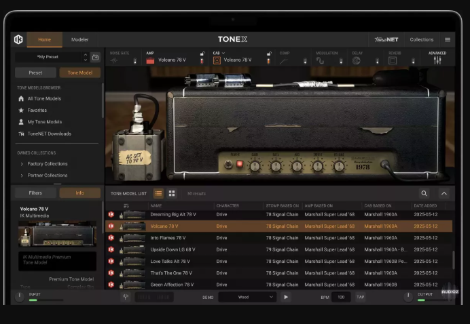Viewport: 470px width, 324px height.
Task: Click the save preset icon
Action: (95, 57)
